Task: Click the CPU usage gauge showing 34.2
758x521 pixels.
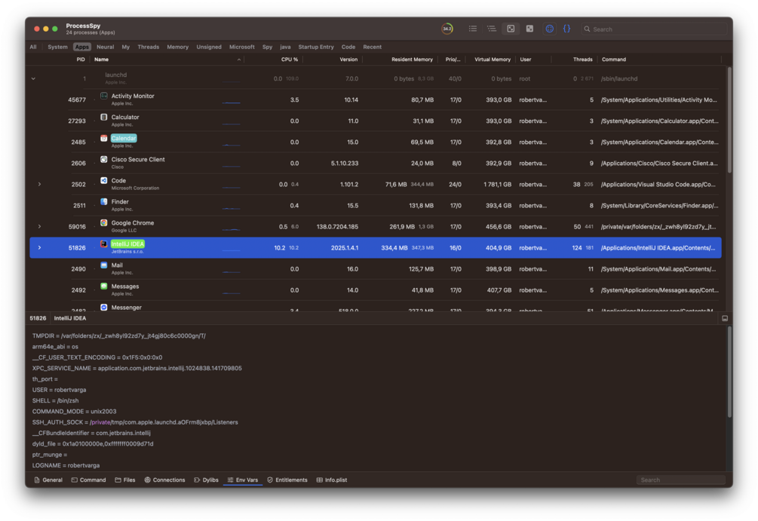Action: pyautogui.click(x=447, y=29)
